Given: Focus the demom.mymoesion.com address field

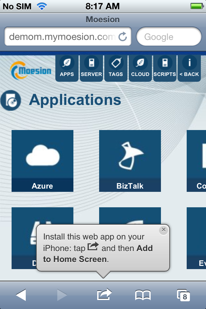Looking at the screenshot, I should tap(68, 36).
